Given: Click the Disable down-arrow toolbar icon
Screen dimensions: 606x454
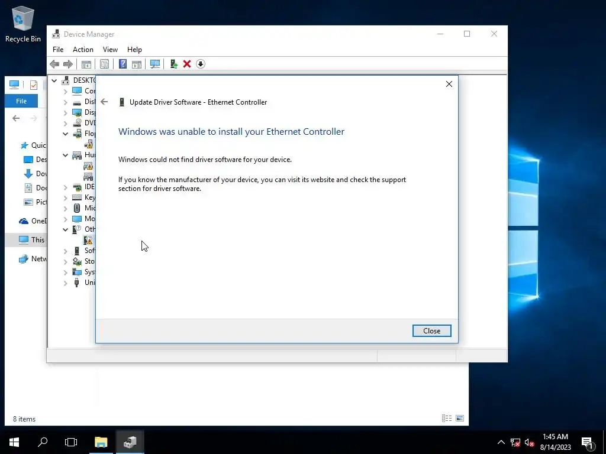Looking at the screenshot, I should click(201, 64).
